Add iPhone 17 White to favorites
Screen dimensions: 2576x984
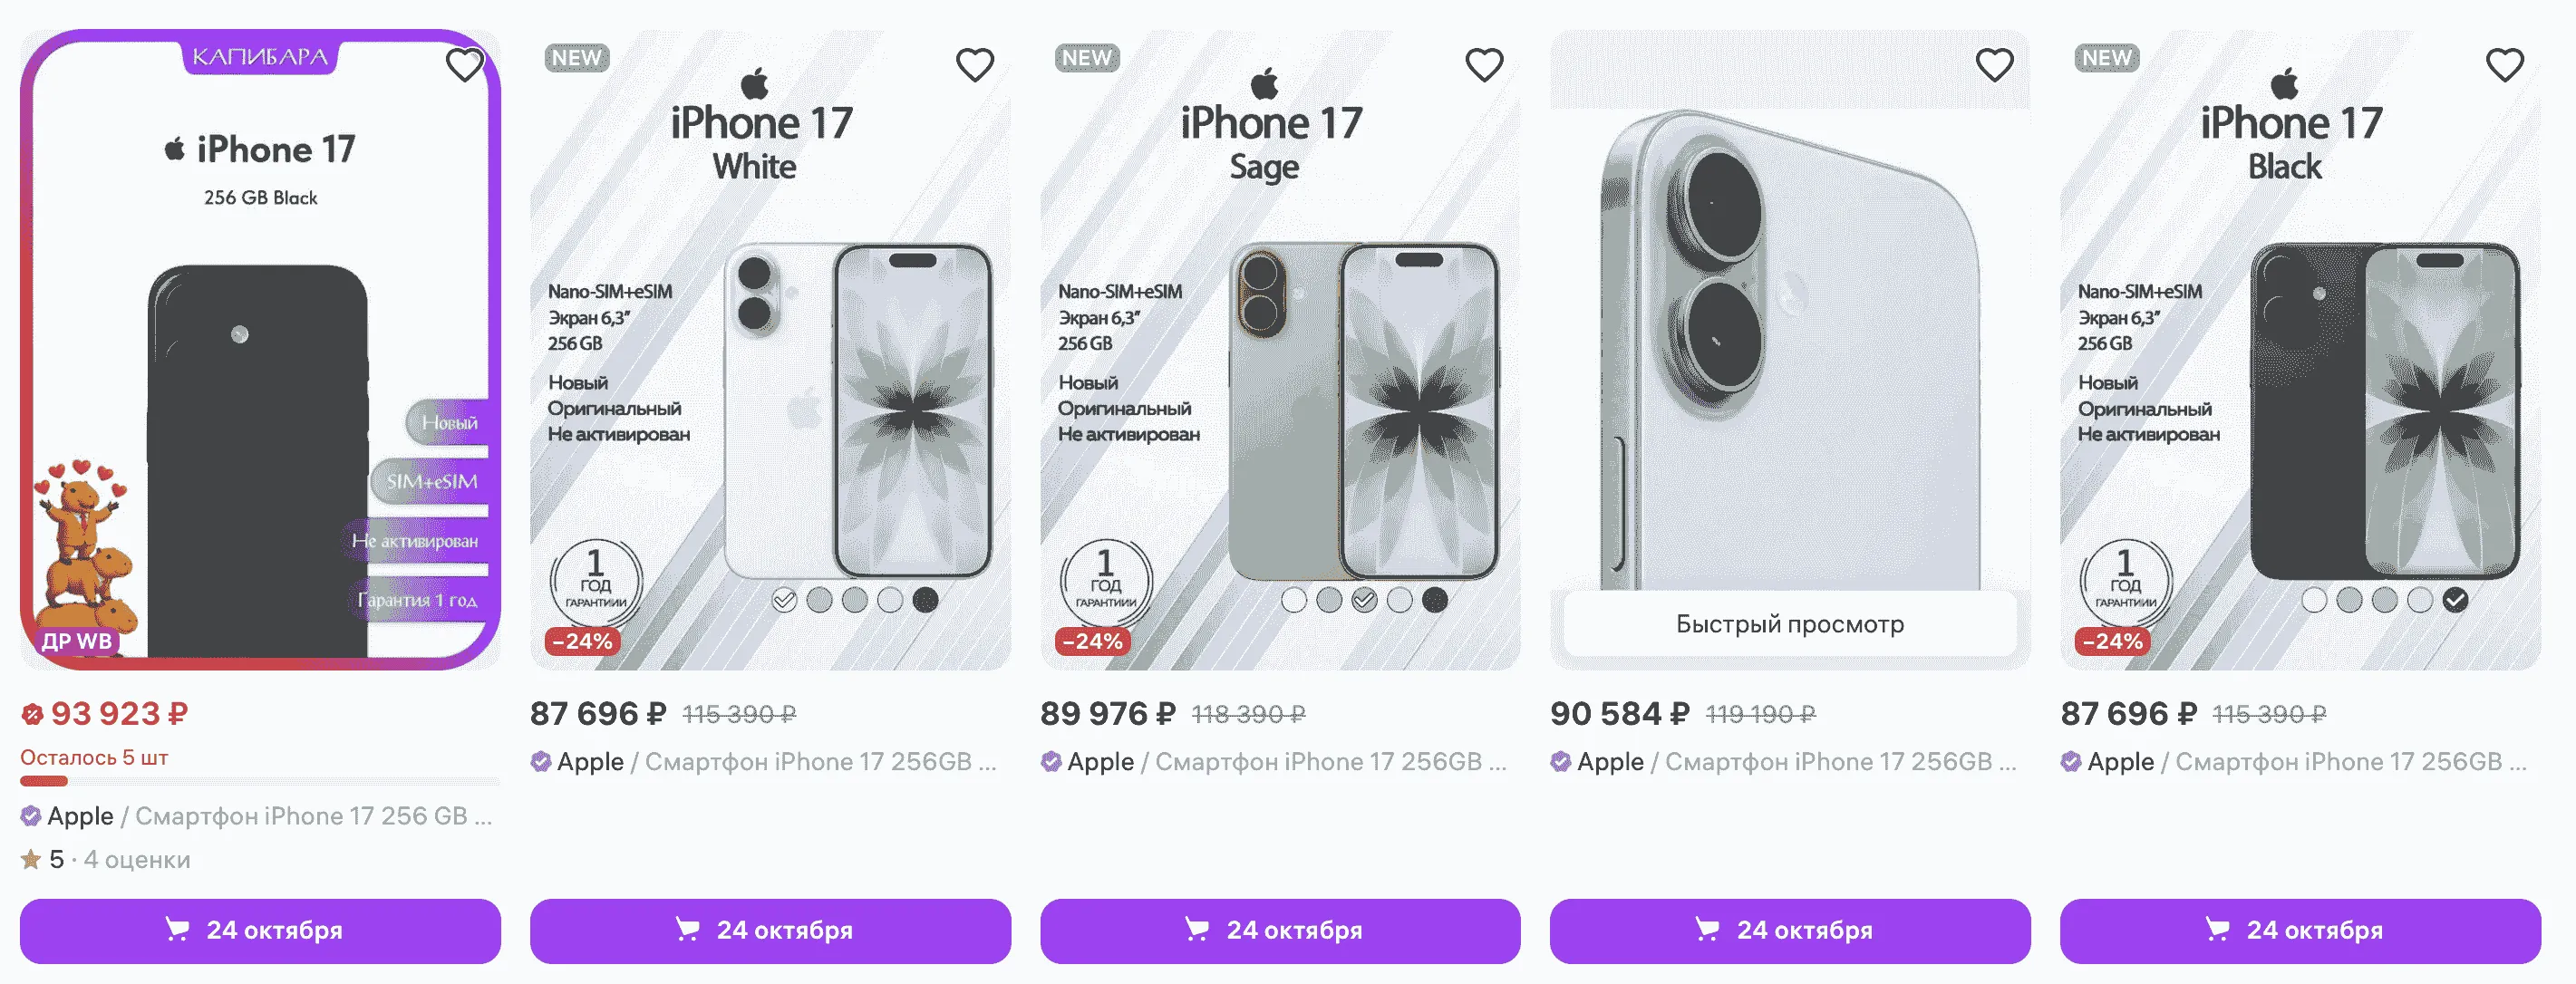tap(975, 65)
